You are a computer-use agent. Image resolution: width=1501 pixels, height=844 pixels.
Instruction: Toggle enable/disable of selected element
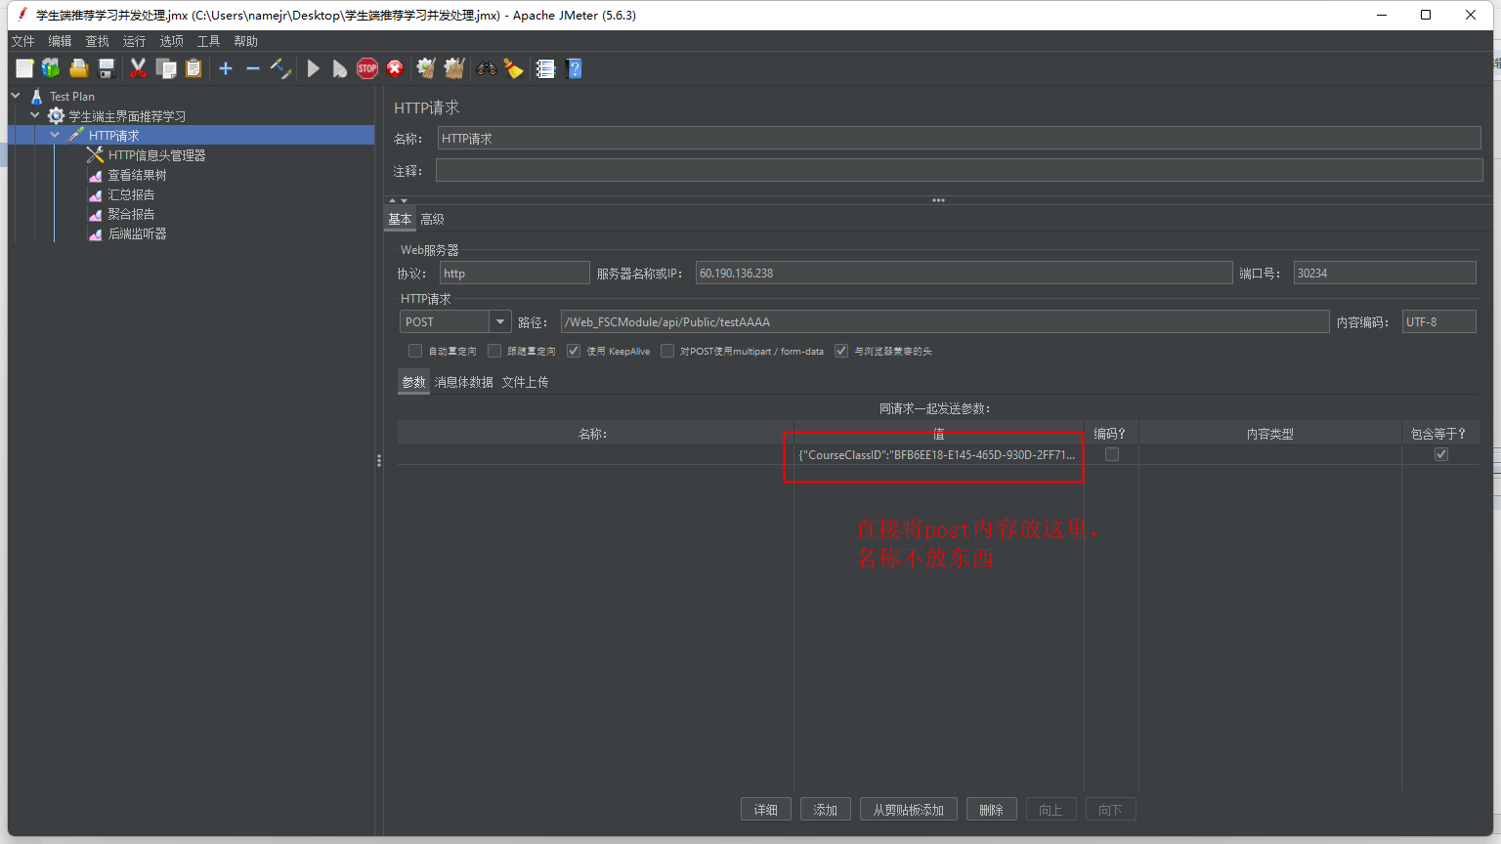(280, 68)
